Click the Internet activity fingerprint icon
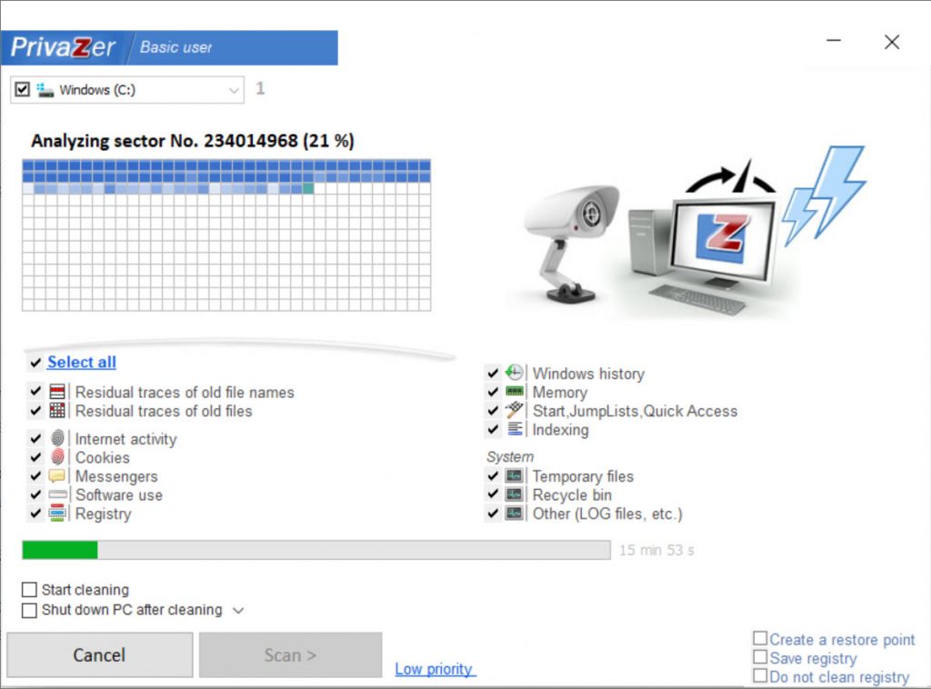The width and height of the screenshot is (931, 689). 58,439
